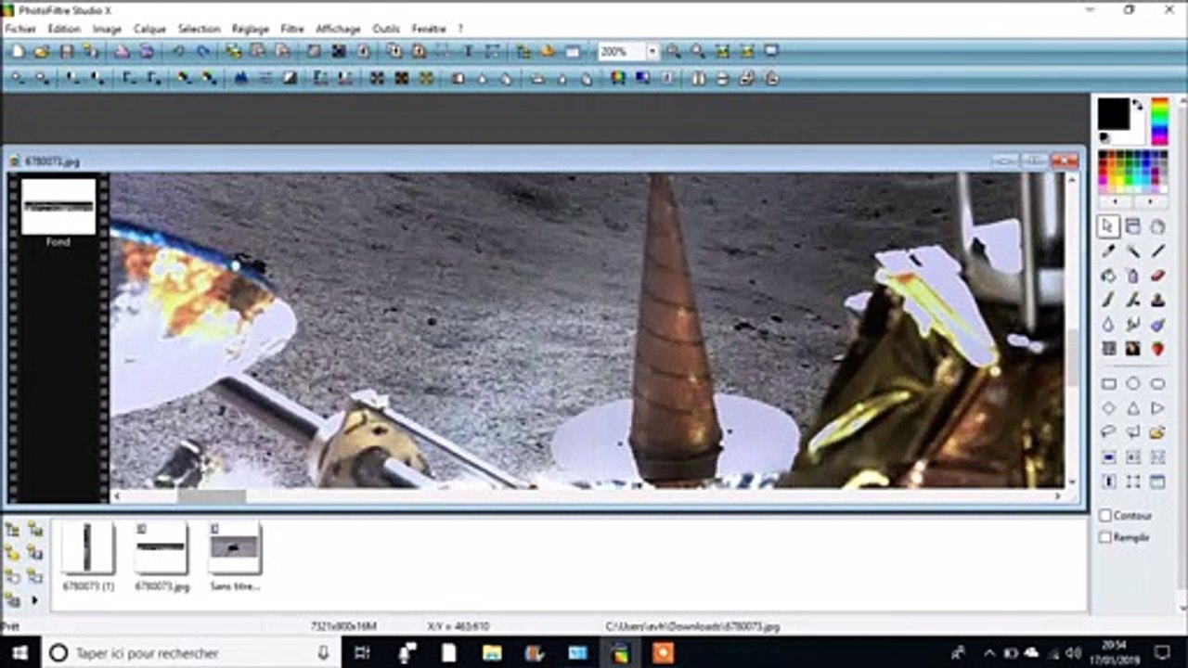Pick the Paint Bucket fill tool
The width and height of the screenshot is (1188, 668).
1108,276
